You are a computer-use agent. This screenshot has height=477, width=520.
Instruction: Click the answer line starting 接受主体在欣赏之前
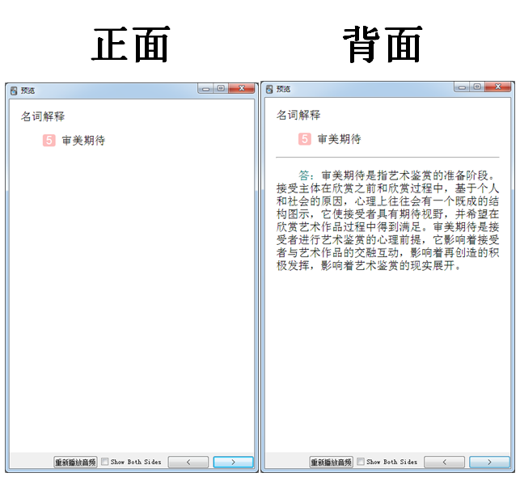click(387, 188)
